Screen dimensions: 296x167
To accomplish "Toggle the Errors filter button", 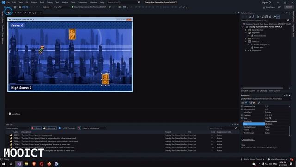I will [36, 128].
